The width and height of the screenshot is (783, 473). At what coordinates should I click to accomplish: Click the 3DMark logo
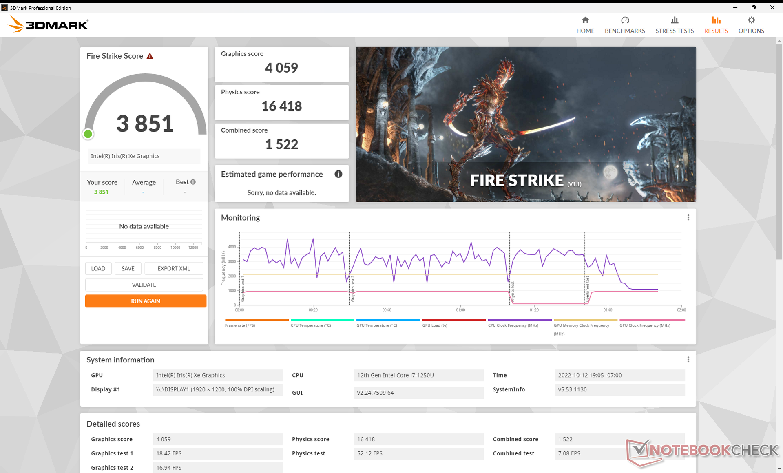point(48,24)
